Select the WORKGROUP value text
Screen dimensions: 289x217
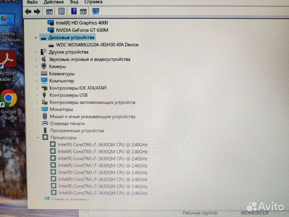(254, 213)
